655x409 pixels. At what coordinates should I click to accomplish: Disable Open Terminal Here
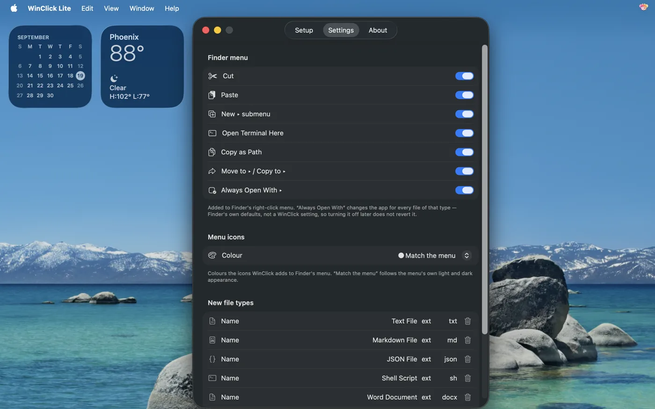[x=465, y=133]
